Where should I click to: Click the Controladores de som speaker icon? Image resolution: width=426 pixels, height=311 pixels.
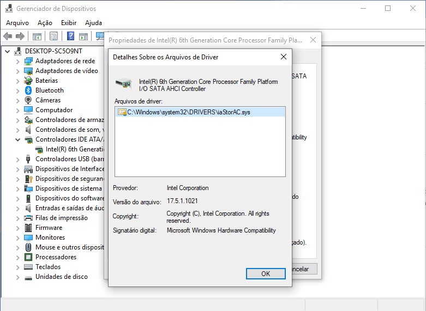click(x=28, y=130)
